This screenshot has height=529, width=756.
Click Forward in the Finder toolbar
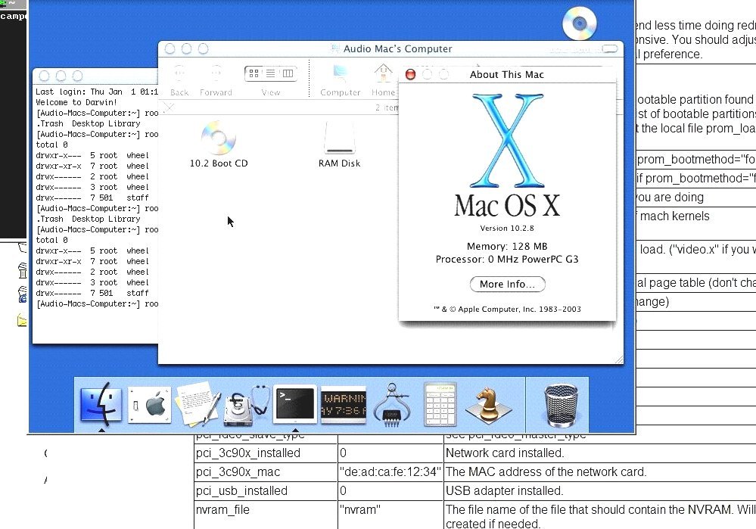coord(216,80)
